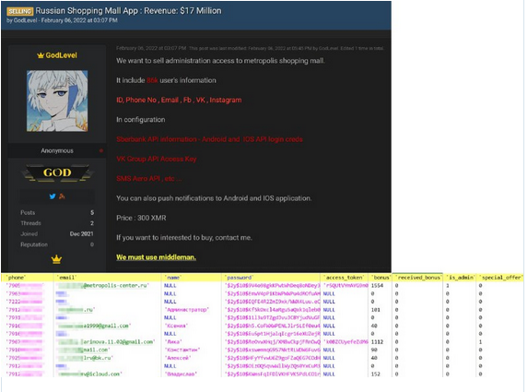Select the 'email' column header
528x392 pixels.
[108, 278]
